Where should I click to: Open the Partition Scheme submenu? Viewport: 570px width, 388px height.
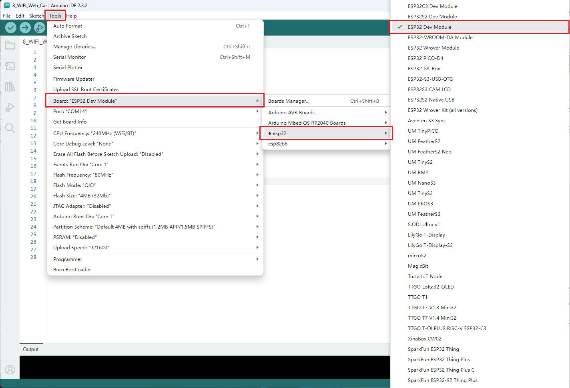pyautogui.click(x=155, y=227)
